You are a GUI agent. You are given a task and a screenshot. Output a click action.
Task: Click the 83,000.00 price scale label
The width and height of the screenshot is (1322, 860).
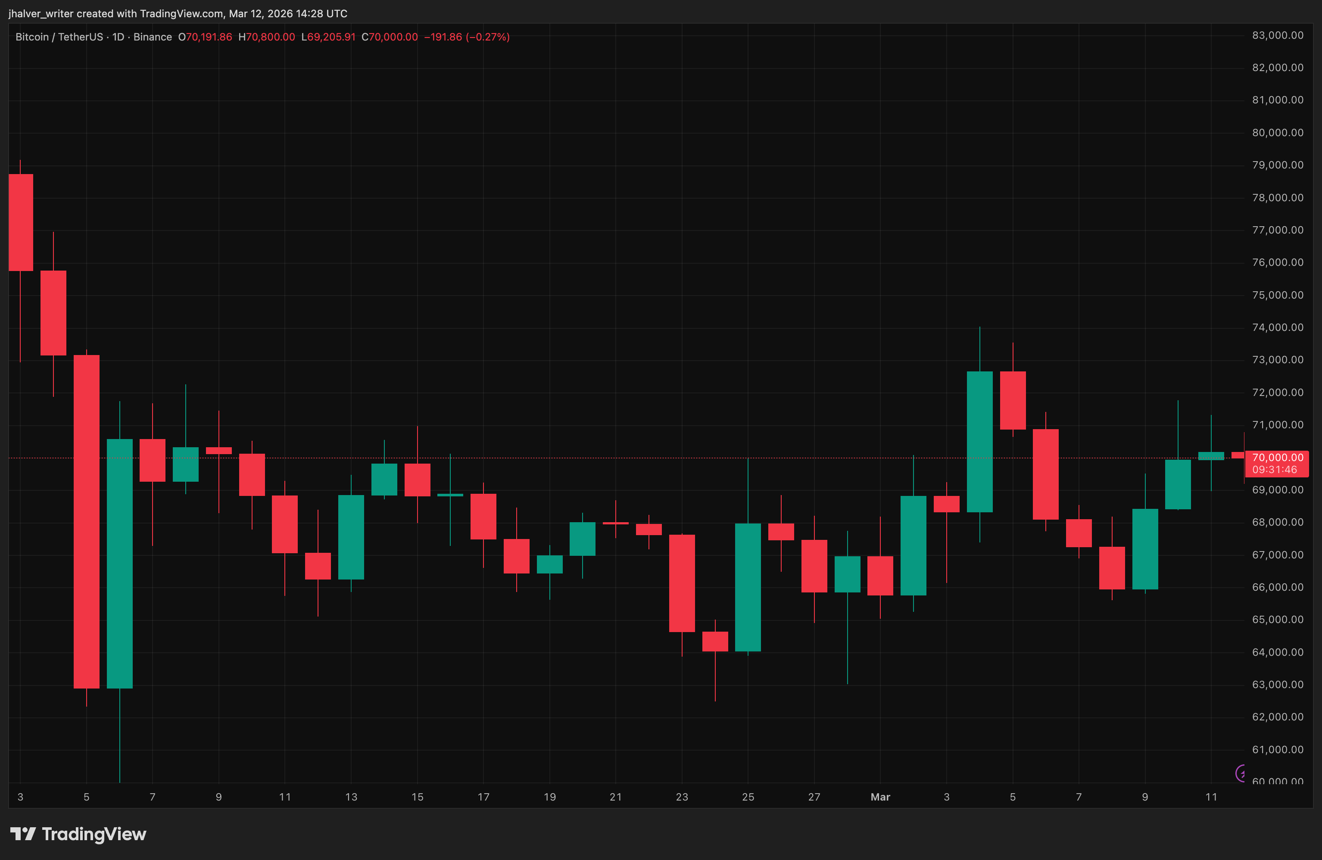pyautogui.click(x=1277, y=35)
